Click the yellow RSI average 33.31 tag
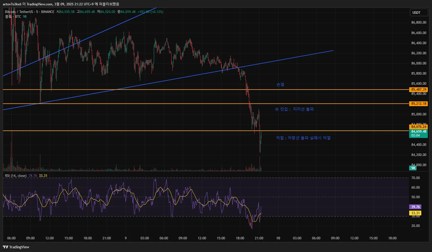Viewport: 432px width, 252px height. (x=415, y=213)
